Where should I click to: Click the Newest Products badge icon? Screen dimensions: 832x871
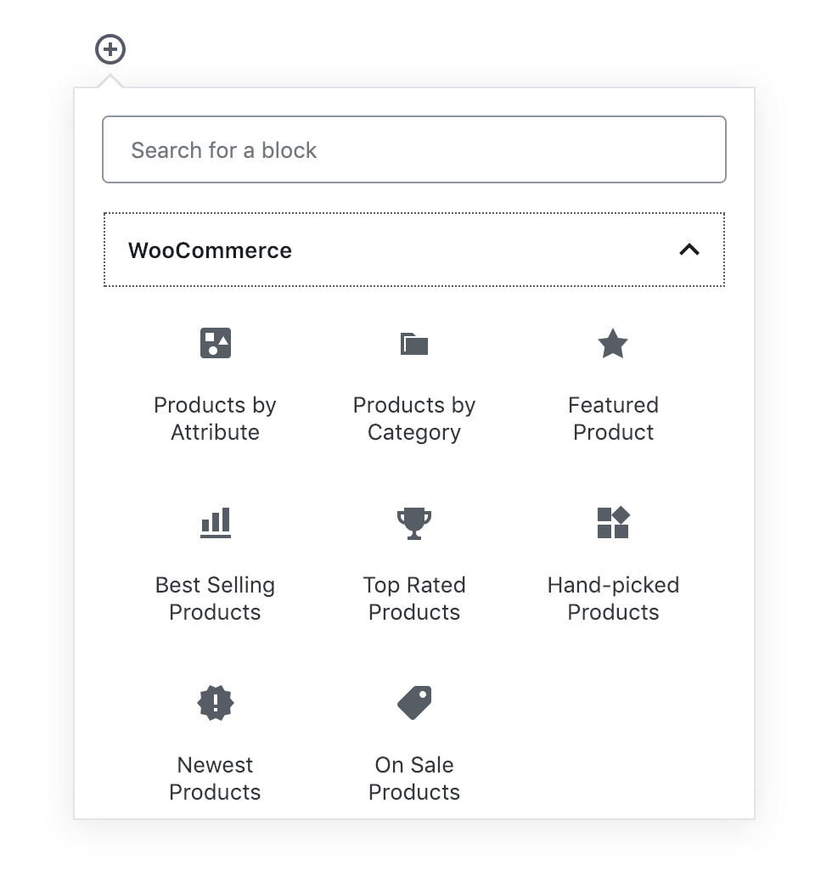coord(215,703)
